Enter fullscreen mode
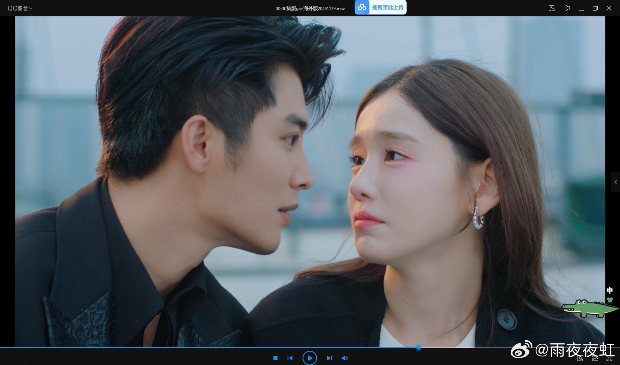Screen dimensions: 620x365 coord(610,358)
